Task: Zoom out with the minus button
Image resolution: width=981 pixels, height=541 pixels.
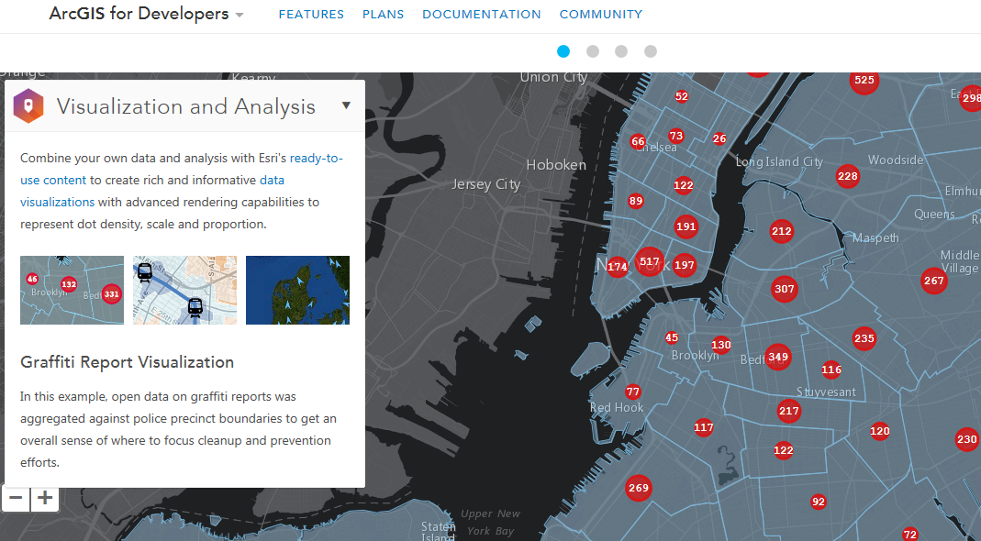Action: pos(16,499)
